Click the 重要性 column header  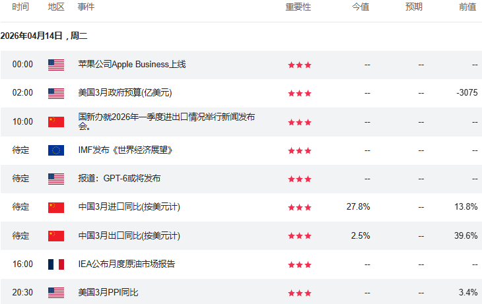[x=298, y=7]
